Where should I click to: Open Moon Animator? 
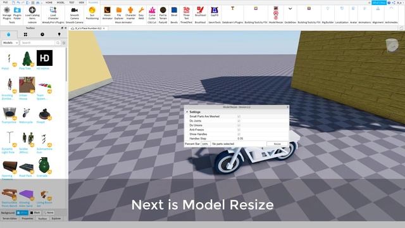(x=107, y=13)
